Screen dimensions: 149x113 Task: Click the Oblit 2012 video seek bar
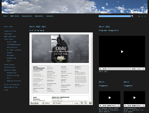[119, 69]
